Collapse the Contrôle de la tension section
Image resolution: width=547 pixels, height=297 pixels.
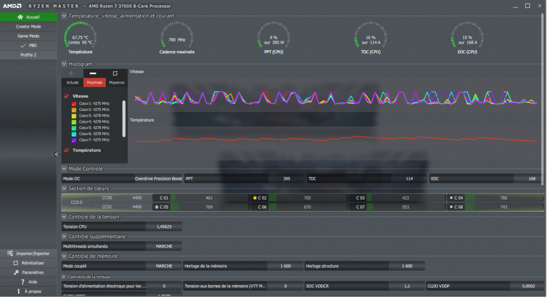pyautogui.click(x=64, y=216)
